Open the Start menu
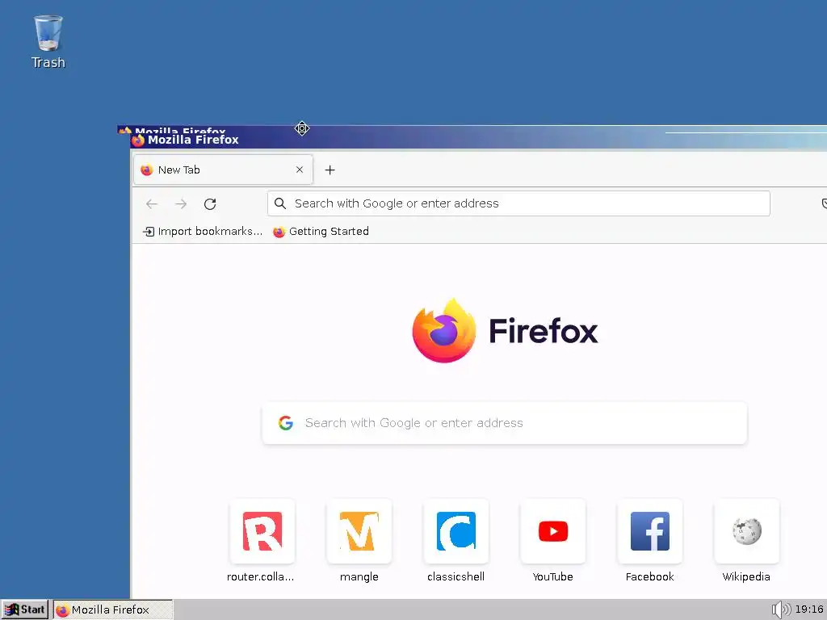The image size is (827, 620). coord(25,610)
